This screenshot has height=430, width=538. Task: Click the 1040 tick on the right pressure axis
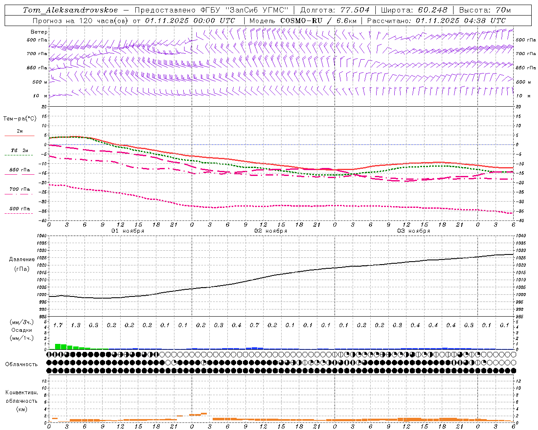(520, 236)
